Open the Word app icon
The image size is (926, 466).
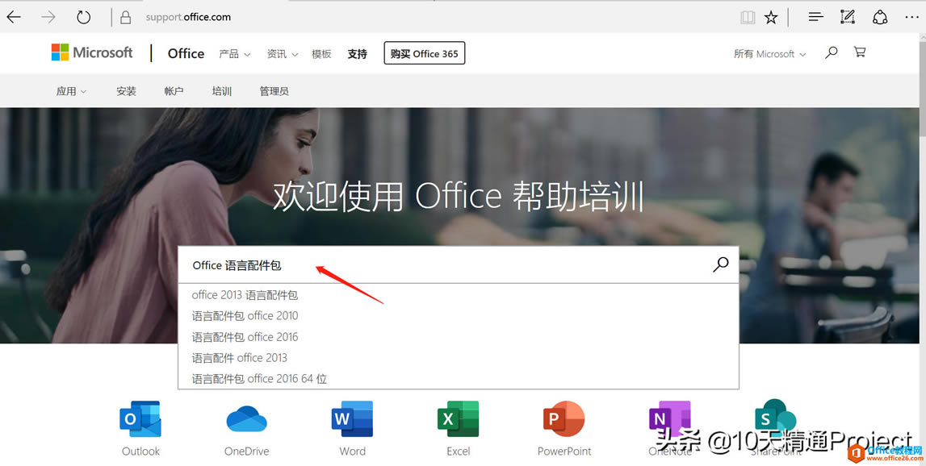(353, 419)
